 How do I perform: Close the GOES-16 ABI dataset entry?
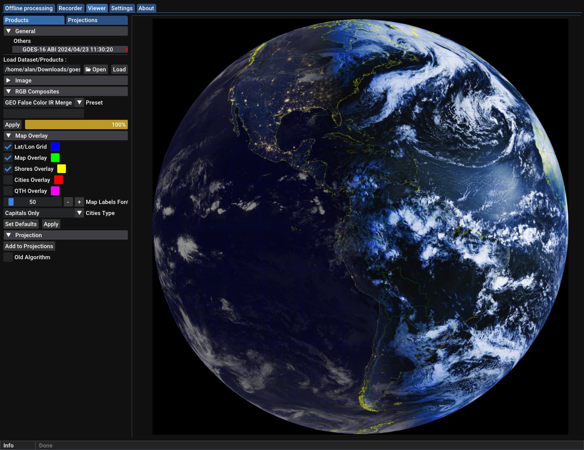[127, 49]
